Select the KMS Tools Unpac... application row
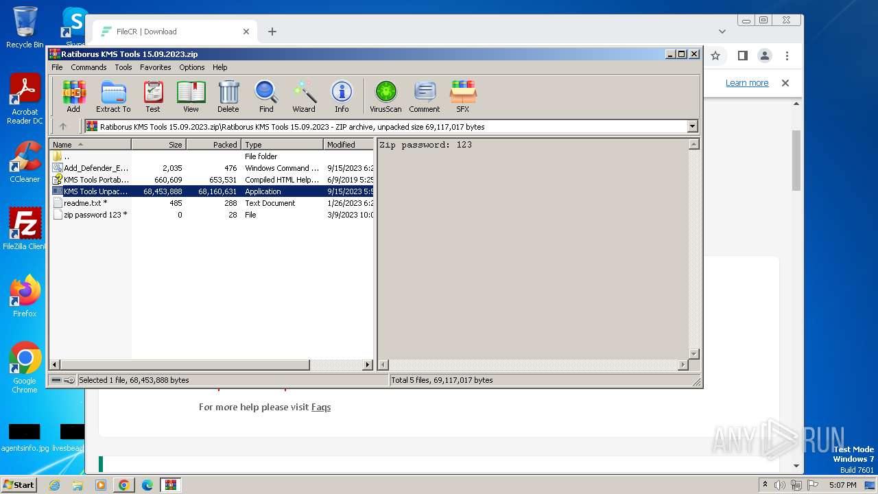 click(x=212, y=191)
